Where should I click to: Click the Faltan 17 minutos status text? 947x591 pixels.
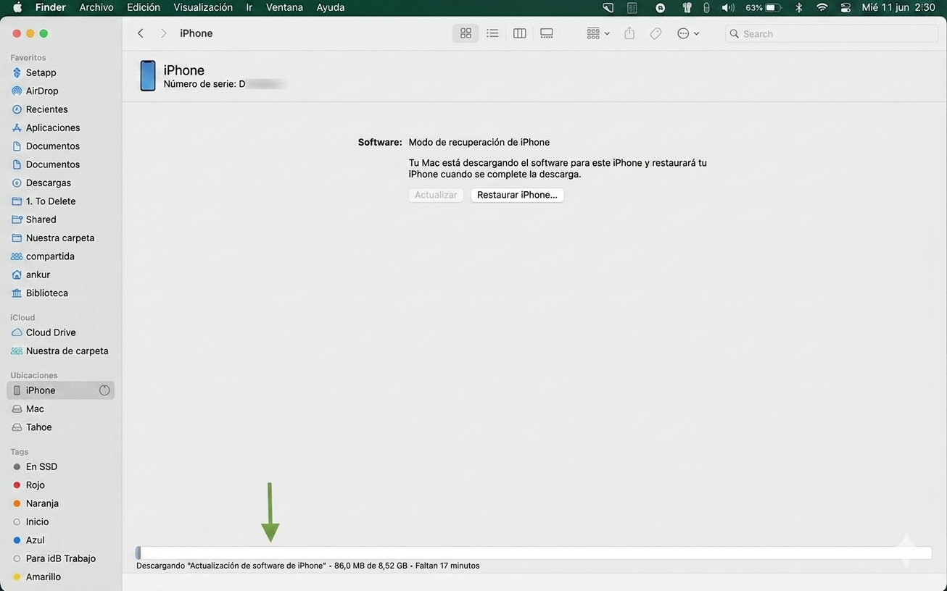click(447, 566)
